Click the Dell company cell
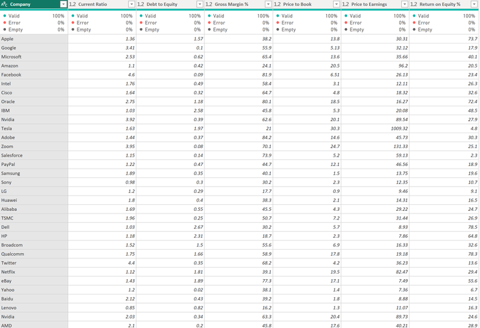Image resolution: width=480 pixels, height=328 pixels. 33,227
